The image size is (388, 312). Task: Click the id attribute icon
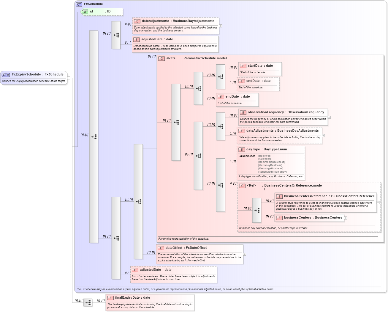click(x=85, y=12)
